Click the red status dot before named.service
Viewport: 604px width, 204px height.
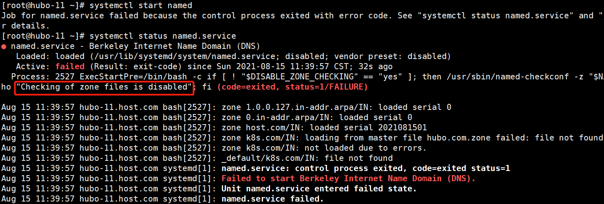point(4,46)
